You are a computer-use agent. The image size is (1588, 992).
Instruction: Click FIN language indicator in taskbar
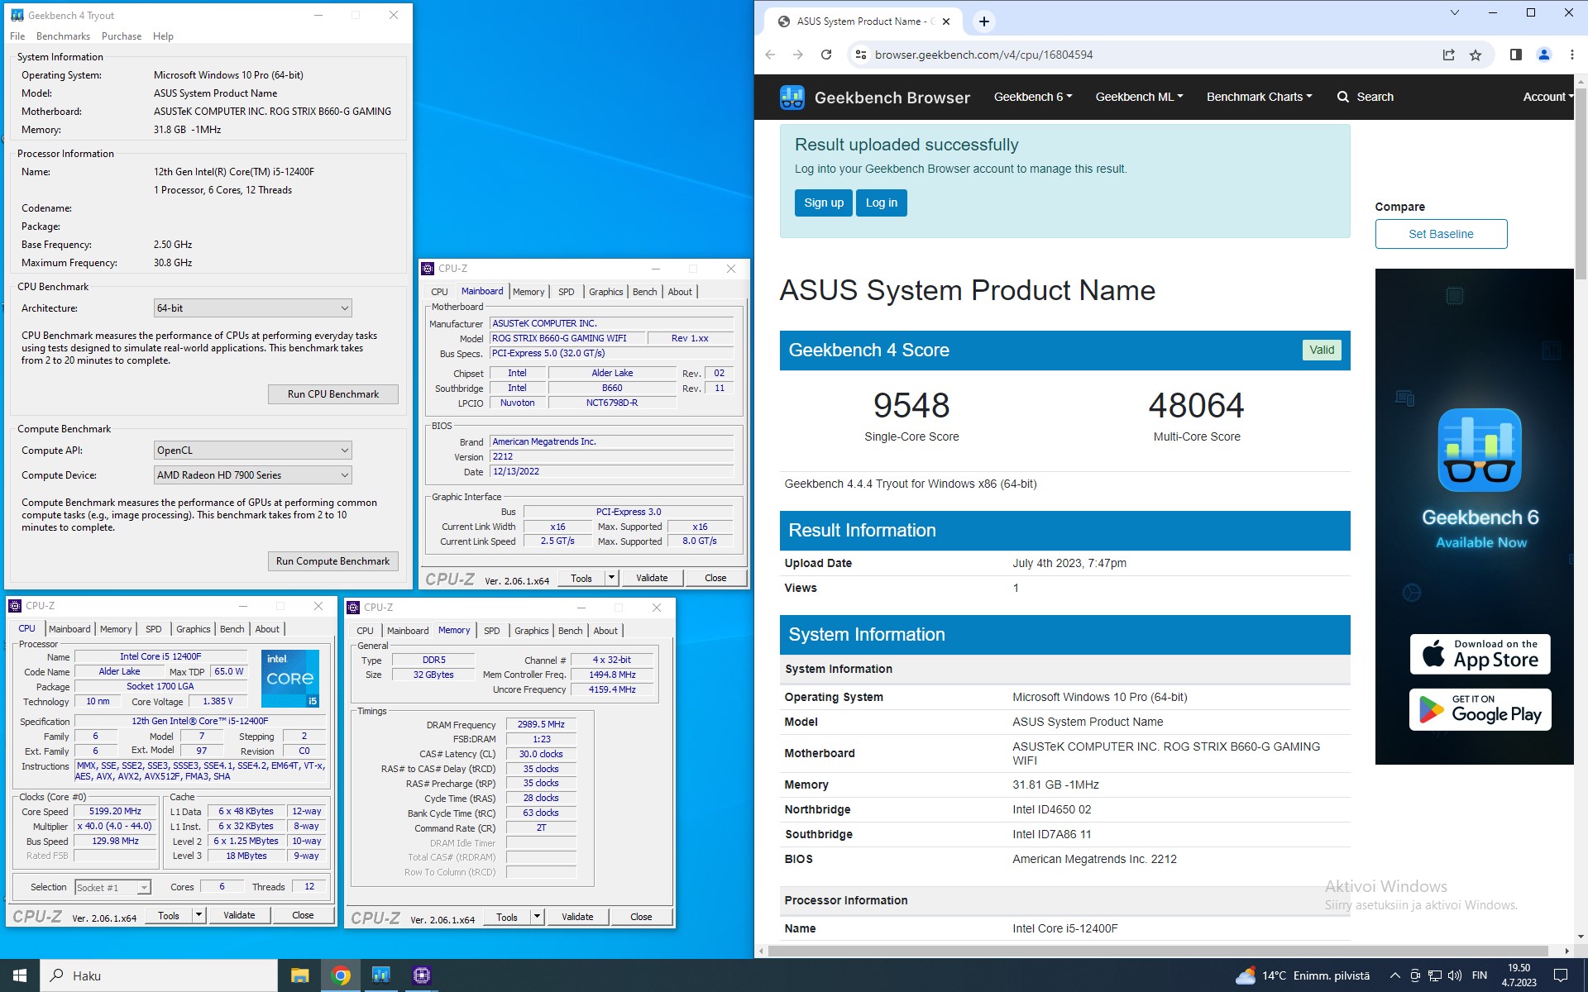point(1480,975)
